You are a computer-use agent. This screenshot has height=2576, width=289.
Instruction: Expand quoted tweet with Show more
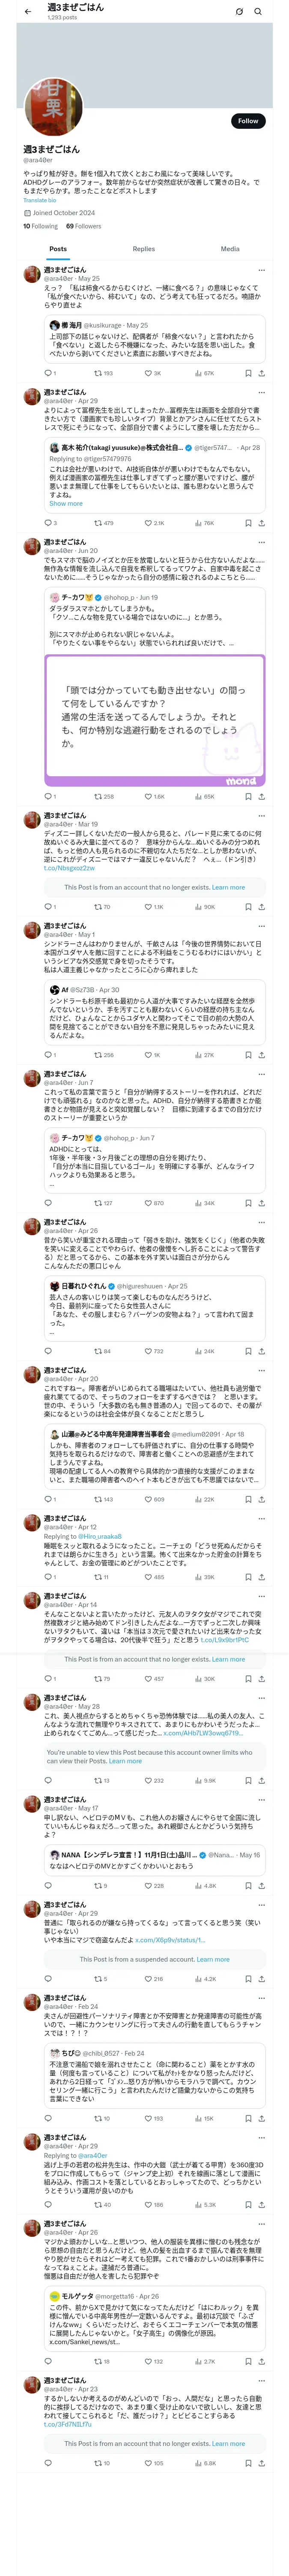coord(66,503)
